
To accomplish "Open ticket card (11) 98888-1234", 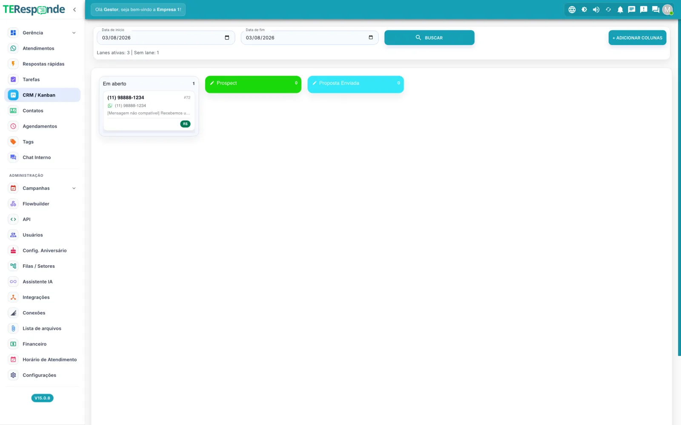I will tap(149, 111).
